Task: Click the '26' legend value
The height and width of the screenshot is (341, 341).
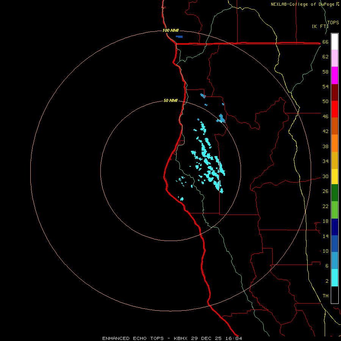Action: 325,191
